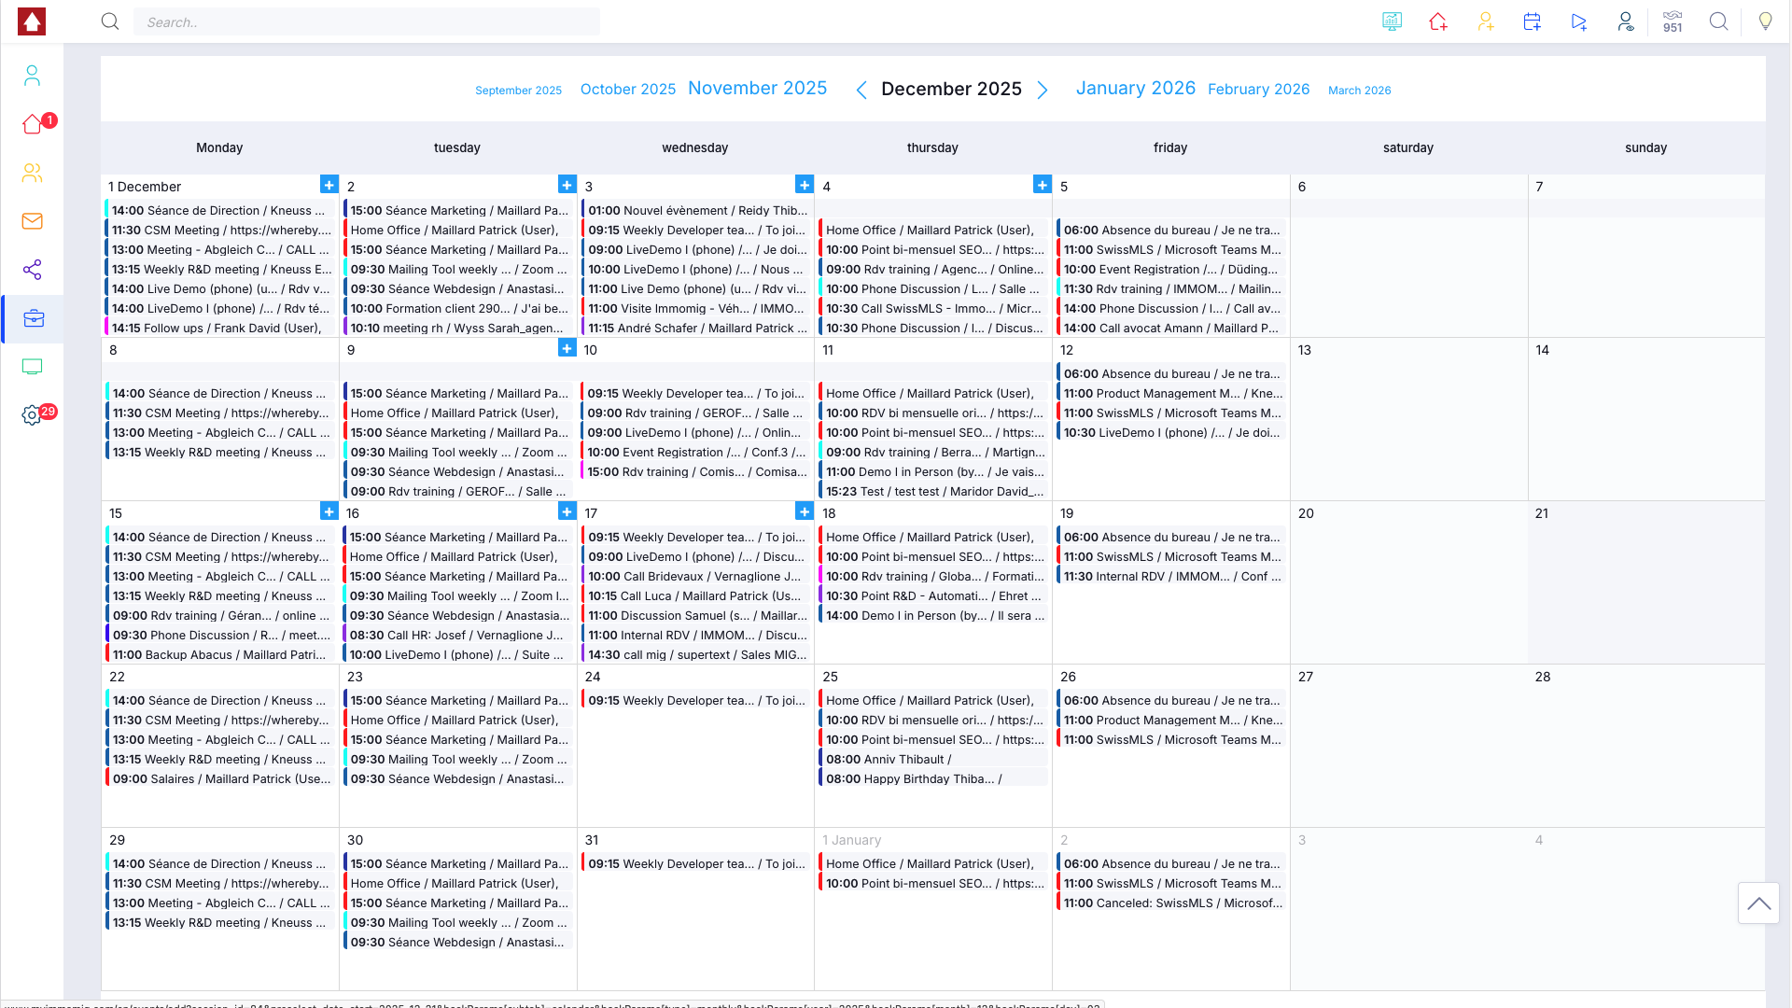Switch to February 2026 month

pos(1259,90)
